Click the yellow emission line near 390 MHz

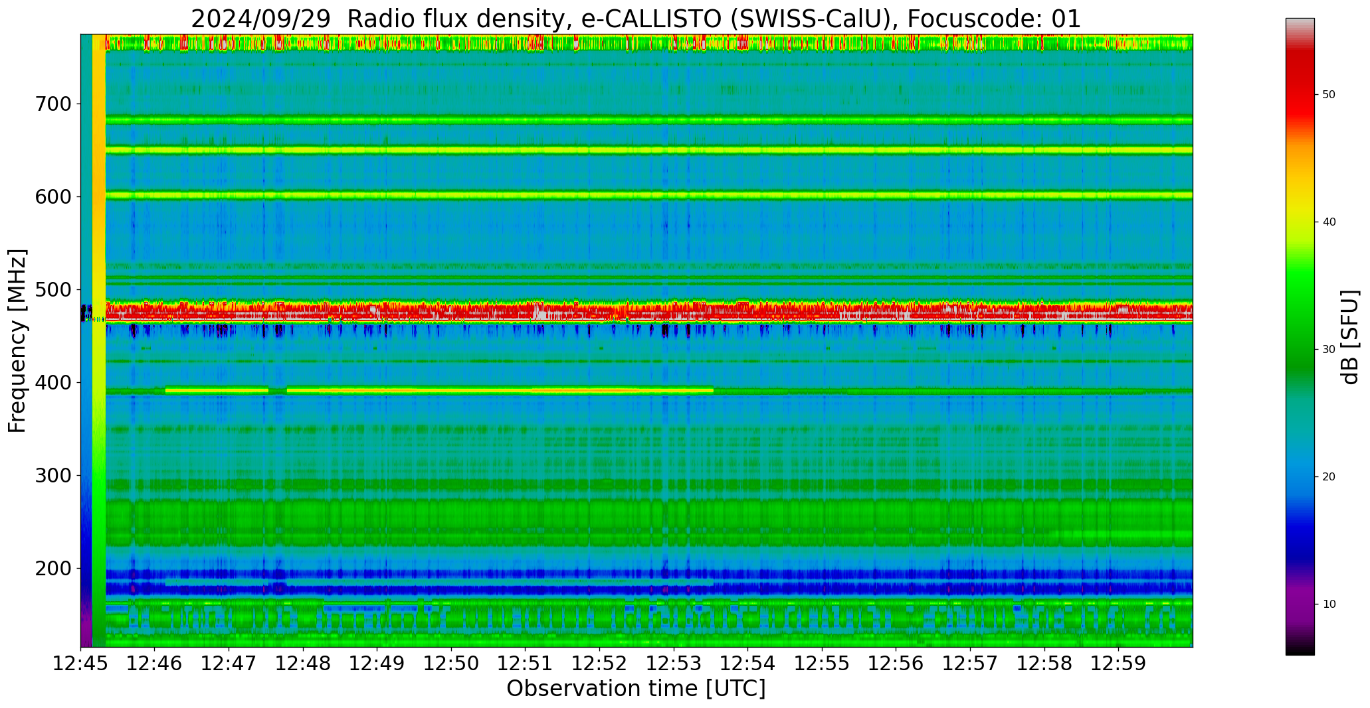pyautogui.click(x=439, y=391)
